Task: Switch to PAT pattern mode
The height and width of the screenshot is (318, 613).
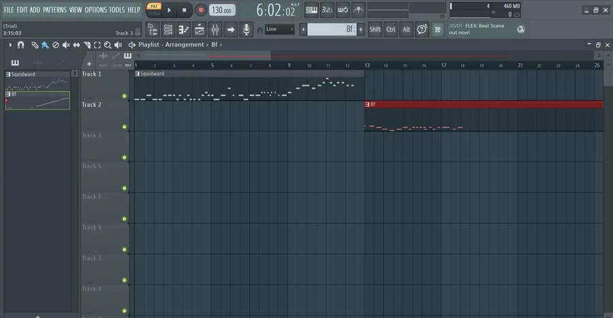Action: 154,6
